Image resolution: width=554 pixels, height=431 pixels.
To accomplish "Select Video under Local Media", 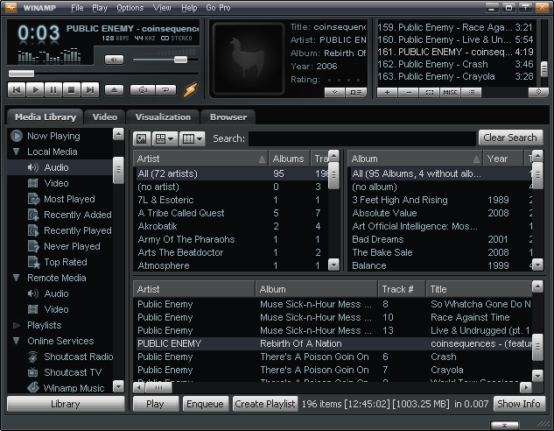I will 56,183.
